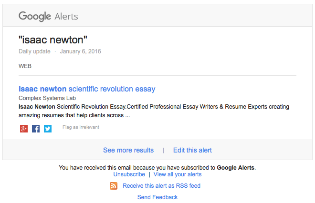315x203 pixels.
Task: Open View all your alerts
Action: (x=178, y=174)
